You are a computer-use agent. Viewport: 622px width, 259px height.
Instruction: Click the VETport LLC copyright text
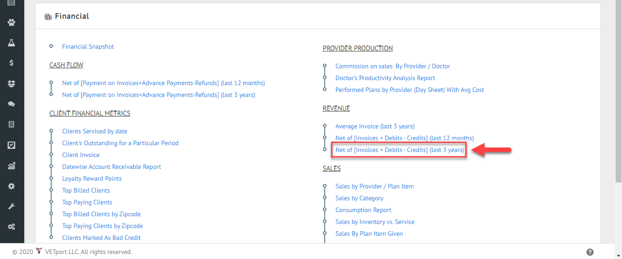(89, 252)
